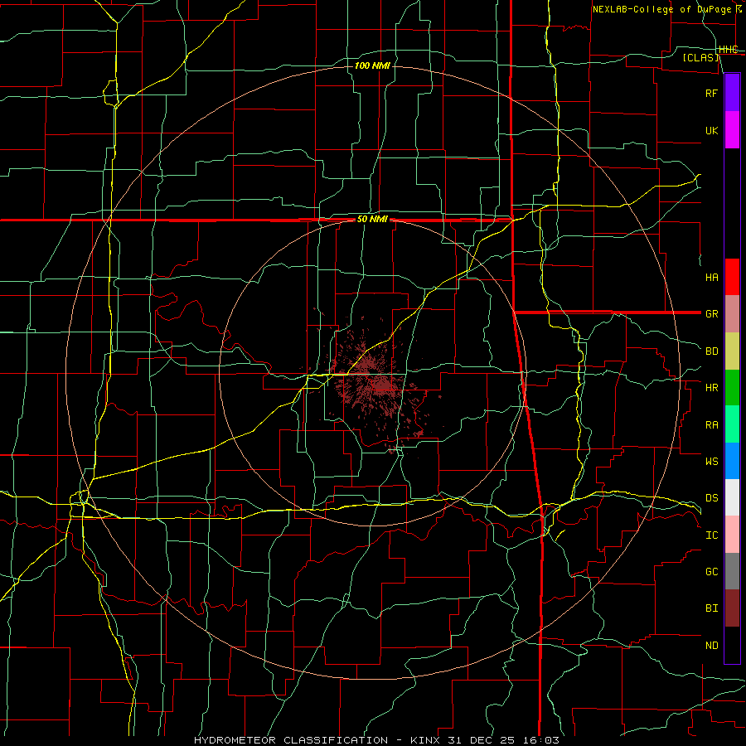Click the magenta UK color swatch
The width and height of the screenshot is (746, 746).
pos(732,130)
